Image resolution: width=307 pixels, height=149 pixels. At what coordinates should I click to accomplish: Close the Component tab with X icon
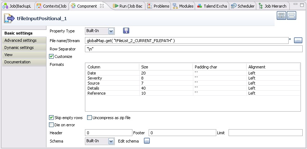pos(101,6)
